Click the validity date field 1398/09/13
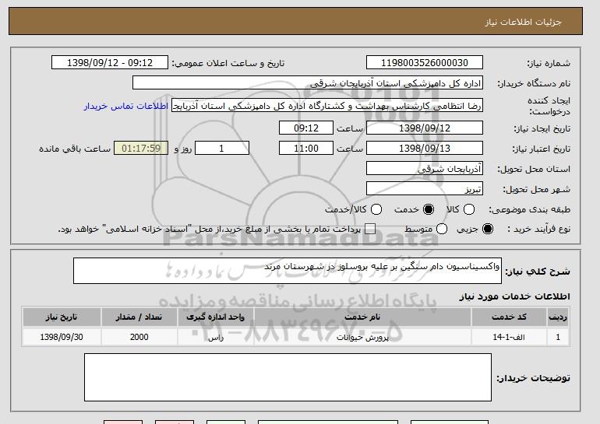Viewport: 600px width, 424px height. click(425, 149)
